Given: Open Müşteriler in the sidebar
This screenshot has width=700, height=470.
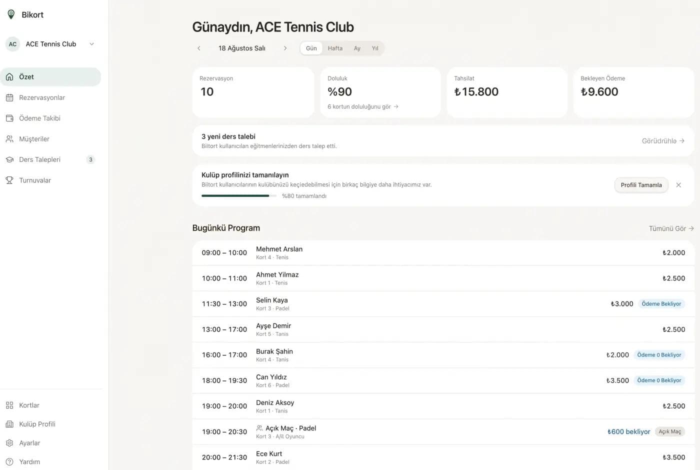Looking at the screenshot, I should (x=50, y=139).
